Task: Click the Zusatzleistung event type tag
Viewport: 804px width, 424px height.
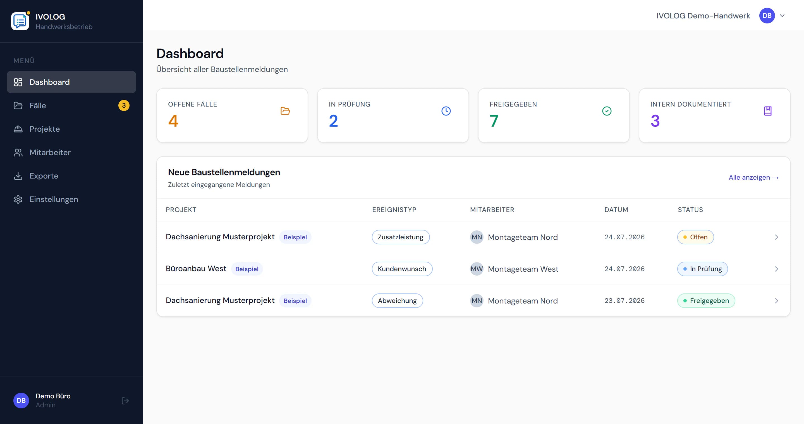Action: (x=400, y=237)
